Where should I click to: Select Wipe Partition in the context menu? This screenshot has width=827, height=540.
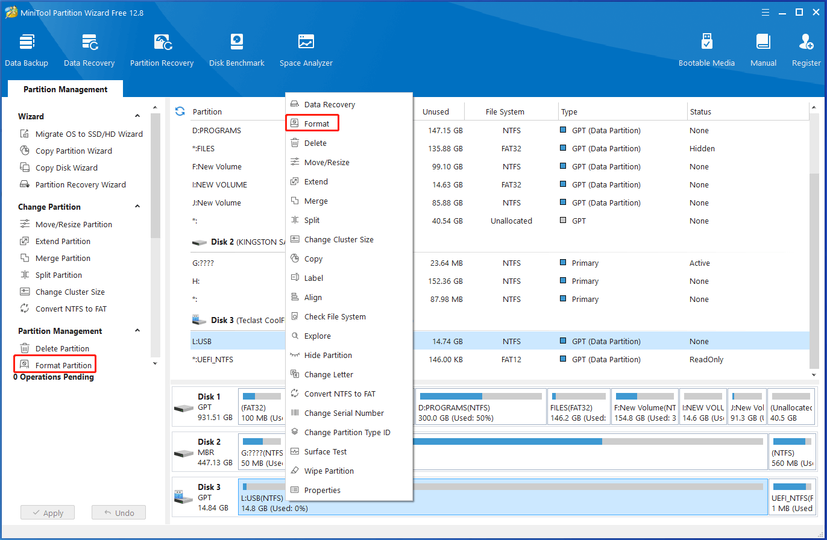coord(349,471)
